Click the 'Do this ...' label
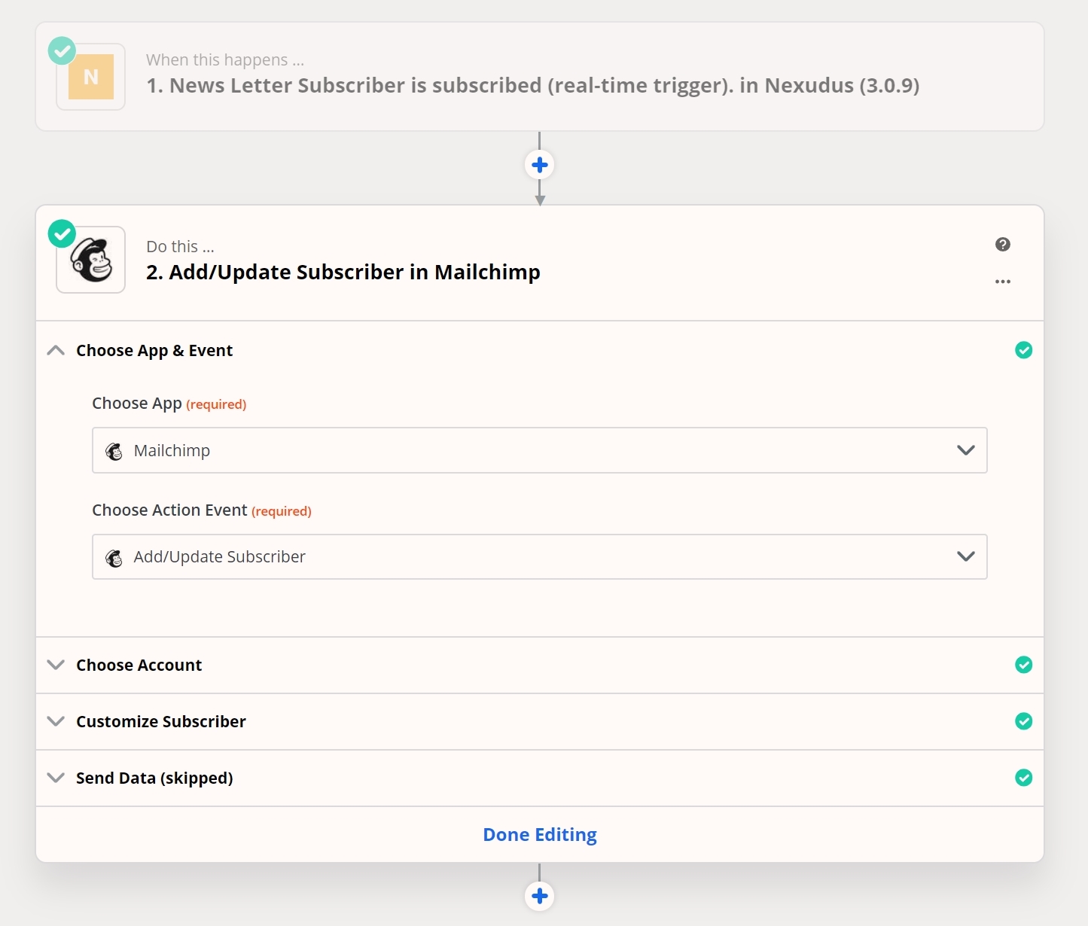This screenshot has width=1088, height=926. point(181,246)
